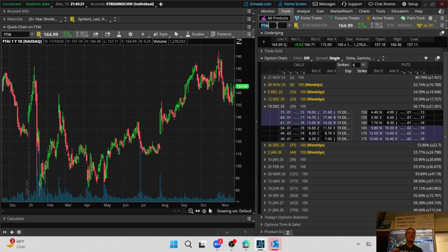Collapse the 19 DEC 25 expiration row
This screenshot has height=252, width=448.
pyautogui.click(x=265, y=106)
